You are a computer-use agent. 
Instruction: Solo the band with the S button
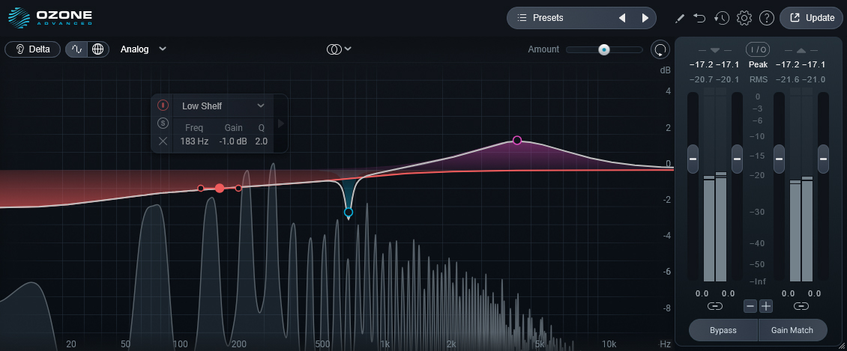click(x=163, y=123)
